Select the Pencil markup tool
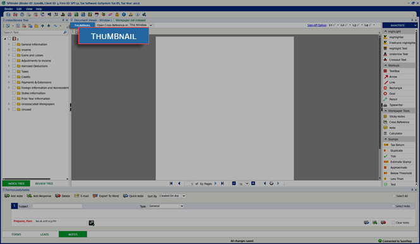 399,99
